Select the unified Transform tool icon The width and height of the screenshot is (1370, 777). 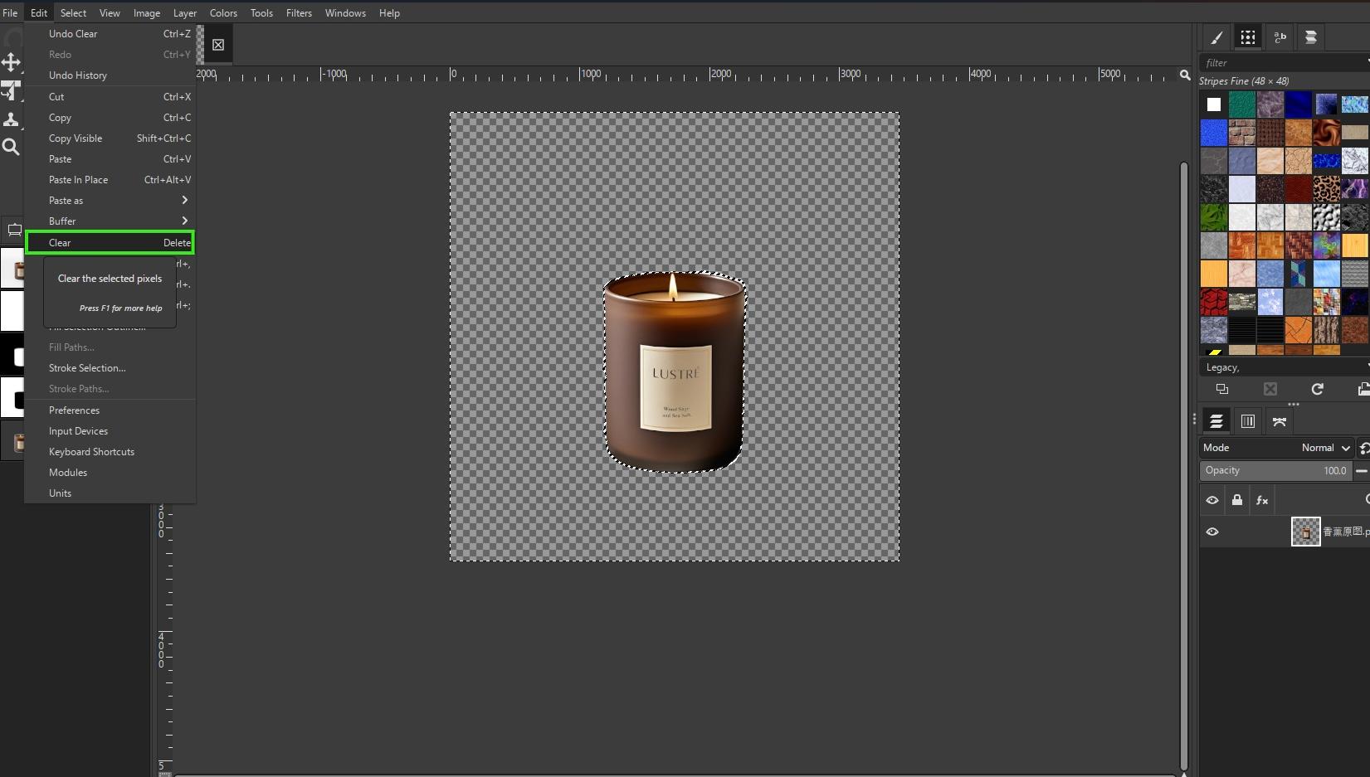(11, 90)
